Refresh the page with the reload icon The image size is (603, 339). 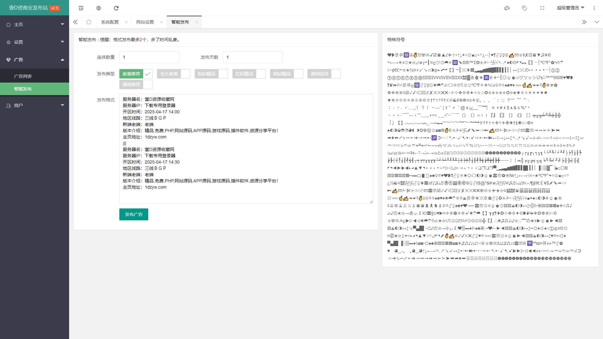click(116, 8)
